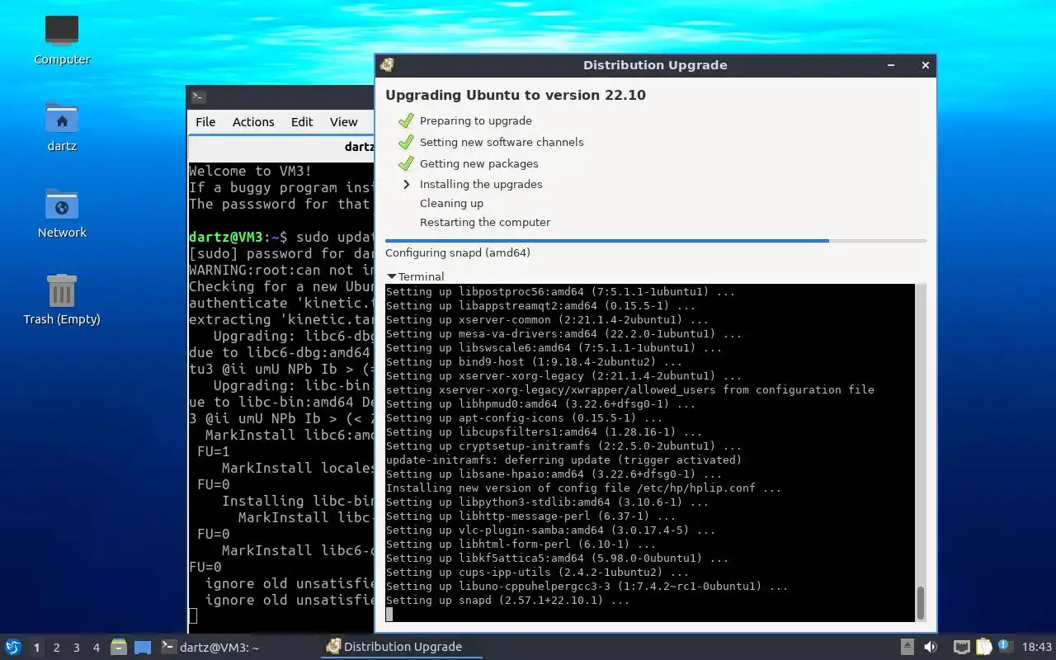
Task: Click the 'Setting up bind9-host' terminal line
Action: point(534,361)
